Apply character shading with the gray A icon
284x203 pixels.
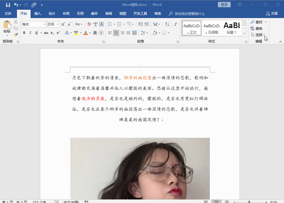[95, 33]
